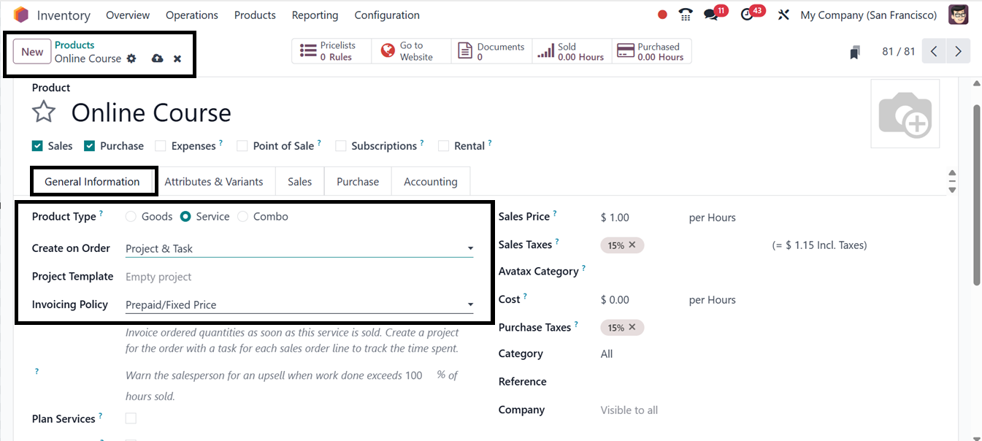Image resolution: width=982 pixels, height=441 pixels.
Task: Select the Goods product type
Action: pos(131,217)
